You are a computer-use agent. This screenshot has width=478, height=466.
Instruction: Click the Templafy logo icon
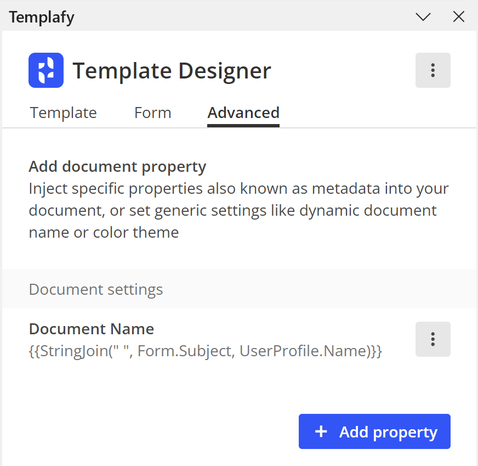tap(46, 70)
